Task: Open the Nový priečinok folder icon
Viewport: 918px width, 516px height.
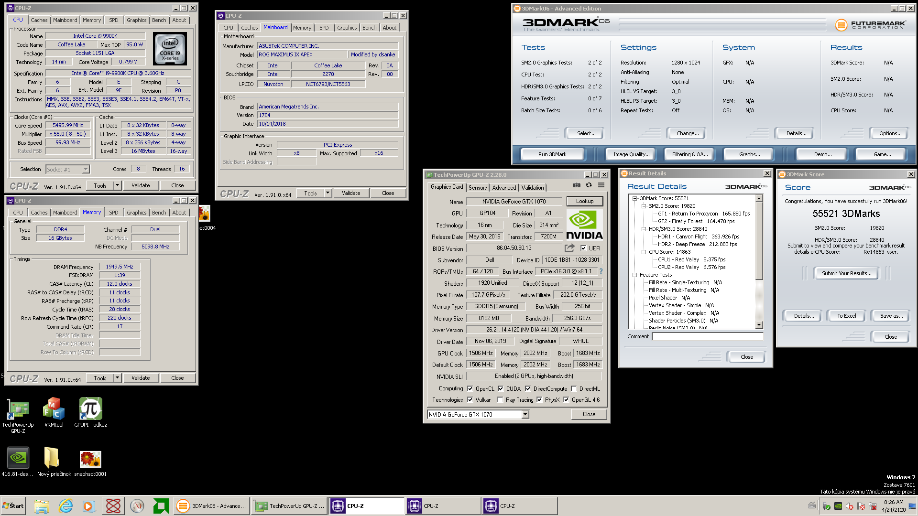Action: tap(54, 462)
